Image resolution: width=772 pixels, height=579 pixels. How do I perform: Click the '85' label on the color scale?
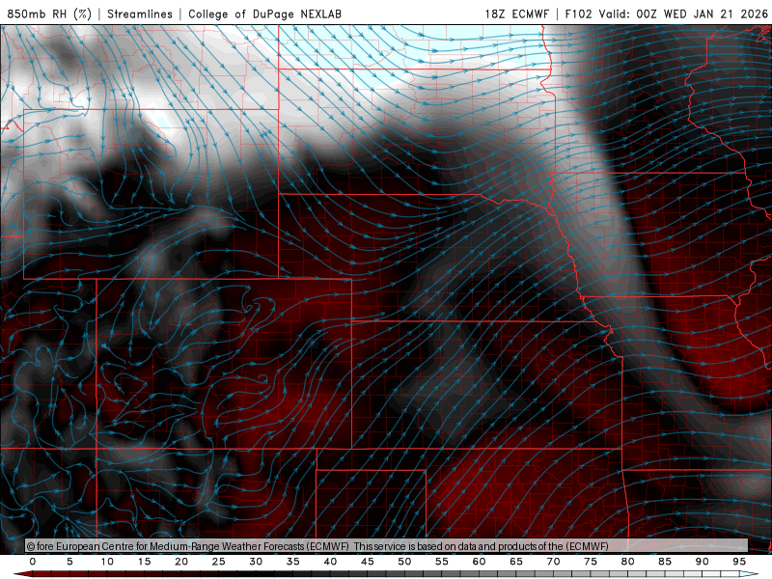pyautogui.click(x=665, y=562)
